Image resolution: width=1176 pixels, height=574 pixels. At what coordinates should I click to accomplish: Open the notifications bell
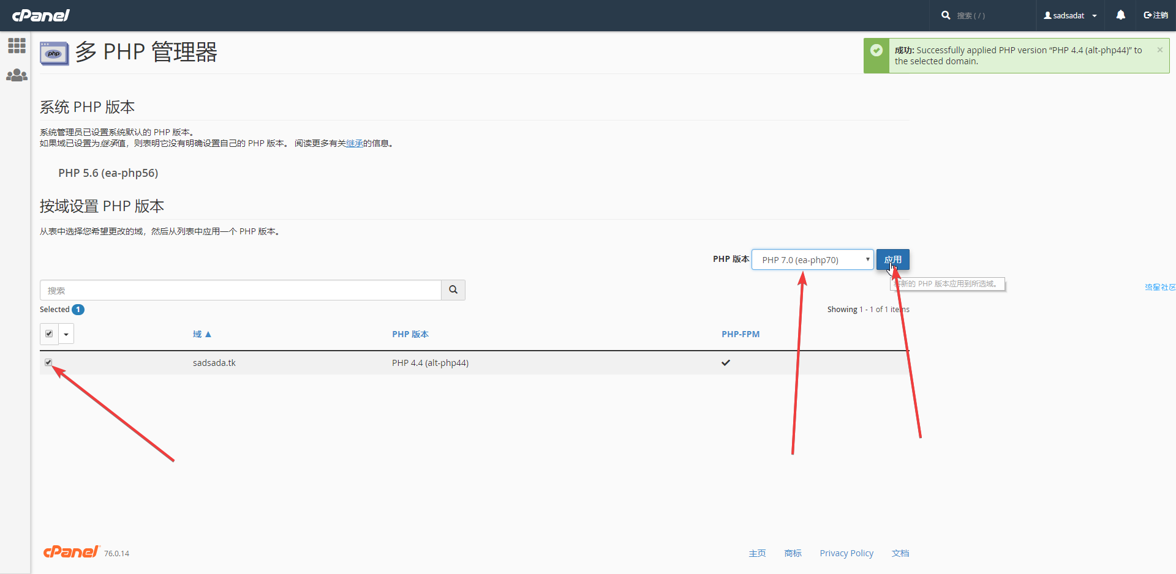coord(1120,15)
